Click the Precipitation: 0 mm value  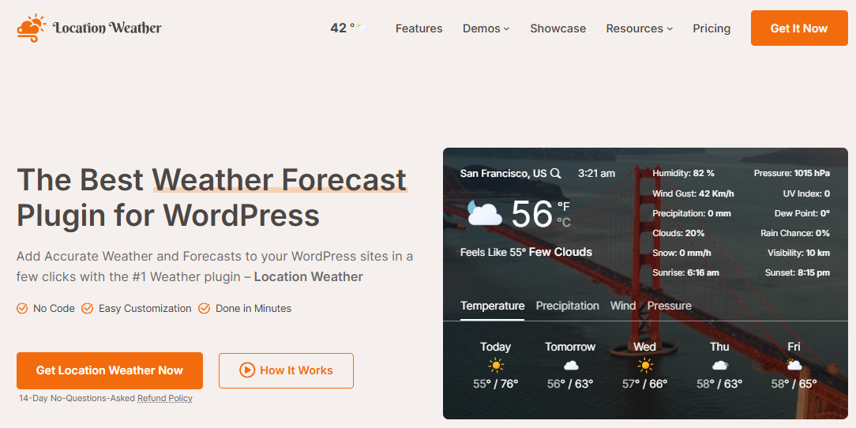692,213
